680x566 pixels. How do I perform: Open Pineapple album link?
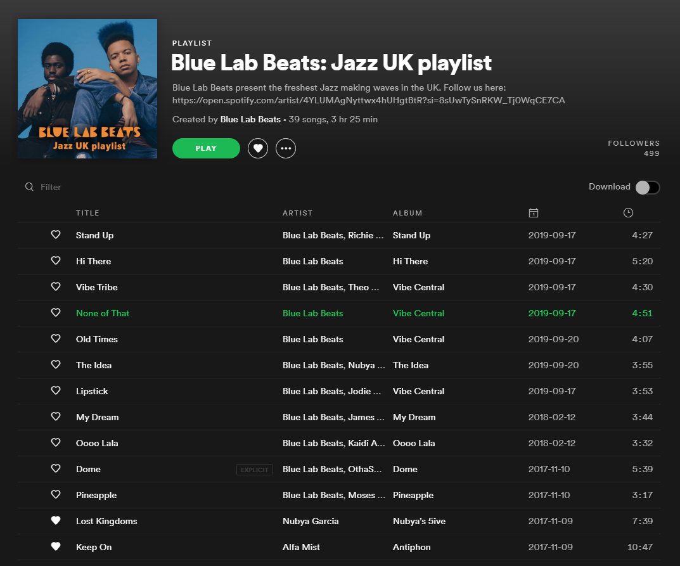tap(413, 495)
